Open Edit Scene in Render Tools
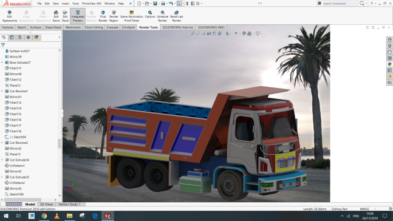Screen dimensions: 393x221 coord(56,16)
